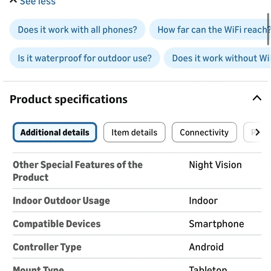The height and width of the screenshot is (271, 271).
Task: Click the partially hidden tab after Connectivity
Action: [252, 132]
